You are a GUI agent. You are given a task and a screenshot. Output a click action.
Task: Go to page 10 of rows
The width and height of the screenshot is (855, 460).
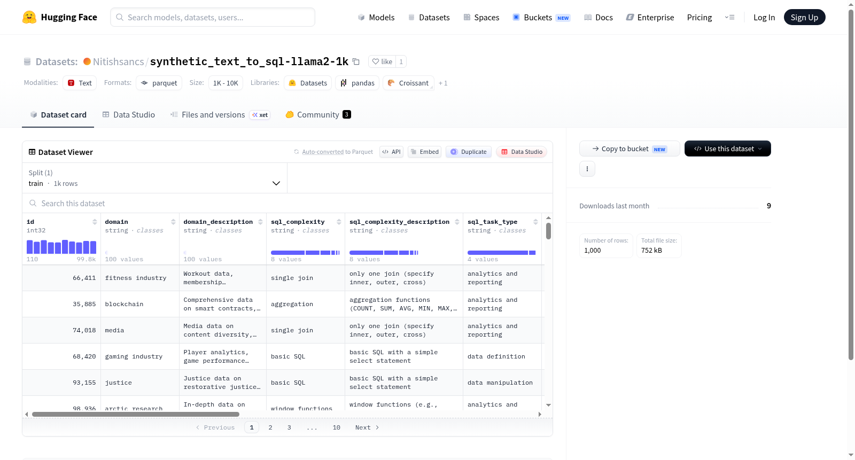click(x=337, y=427)
